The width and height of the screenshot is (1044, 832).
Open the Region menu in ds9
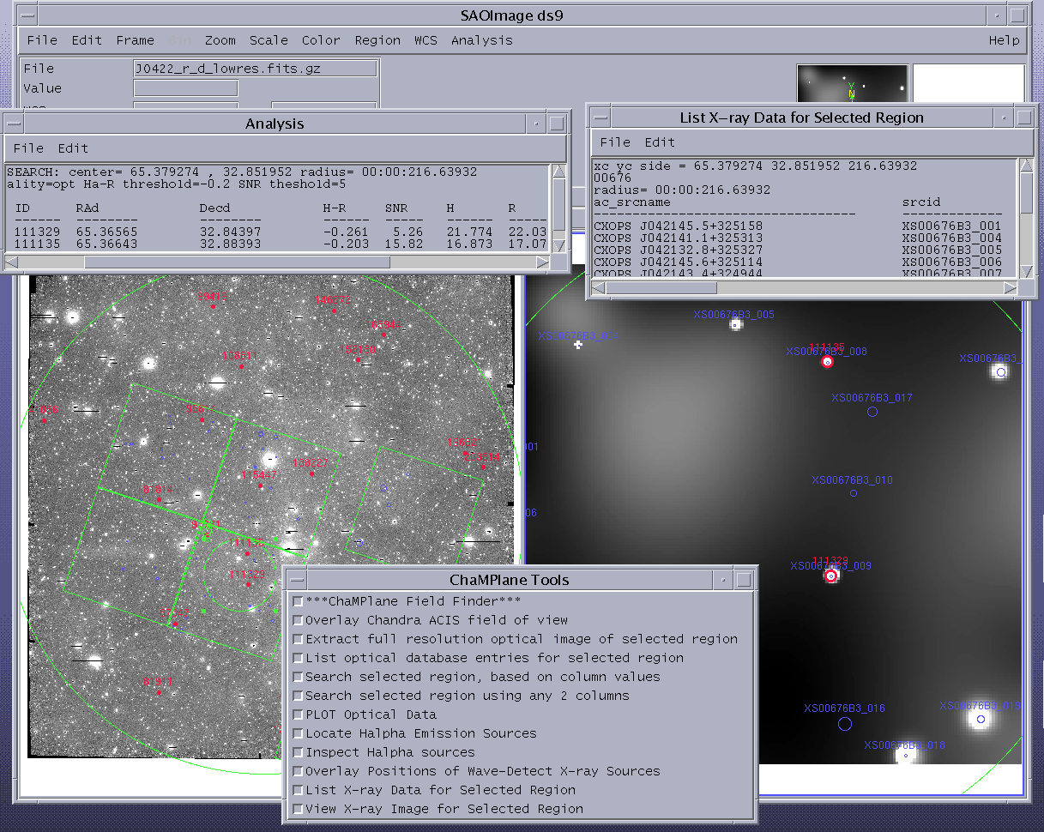click(x=377, y=40)
